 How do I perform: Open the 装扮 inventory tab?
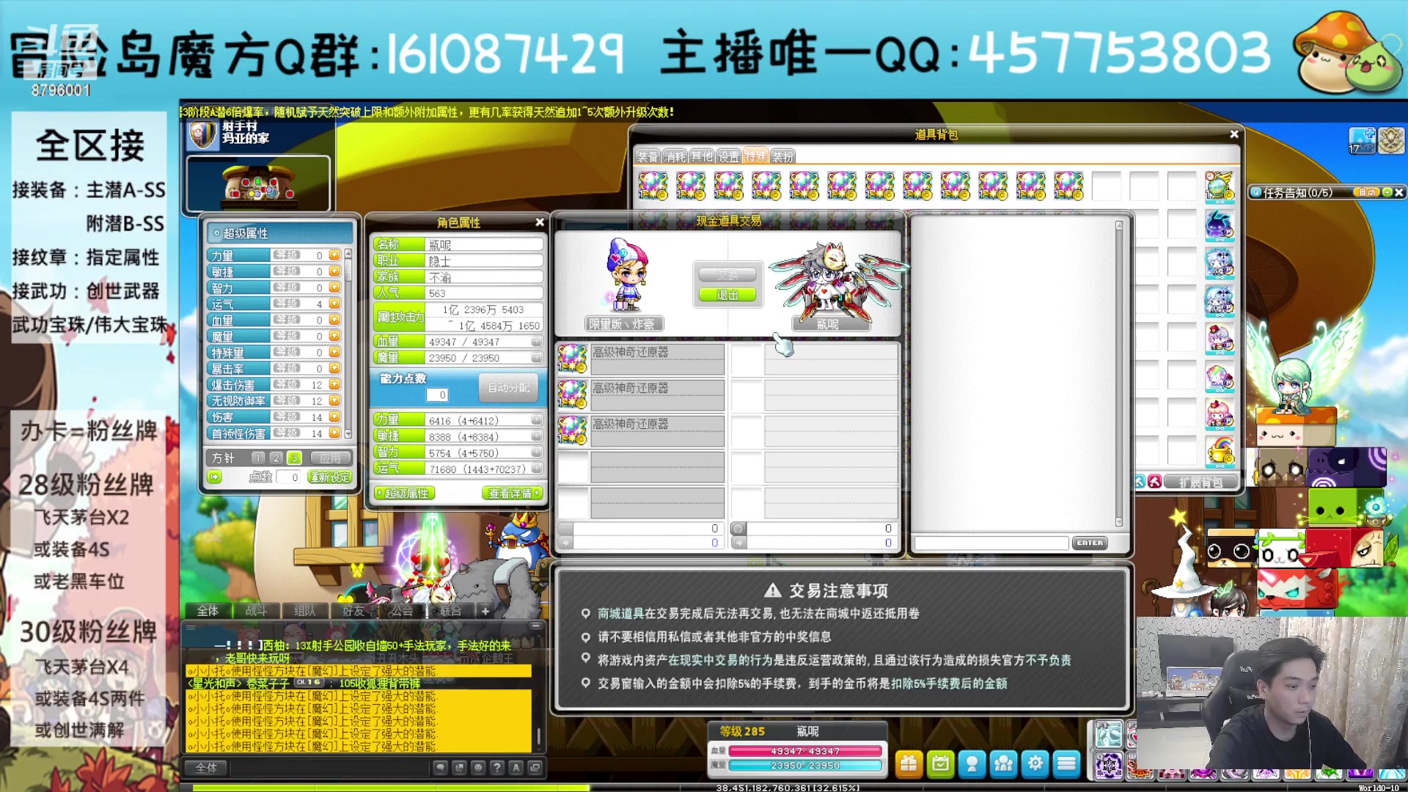[x=782, y=156]
